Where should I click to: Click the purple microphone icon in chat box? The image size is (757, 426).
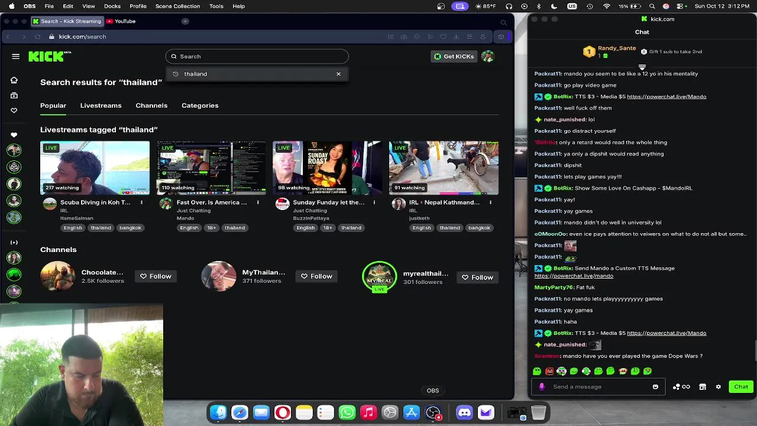[x=542, y=387]
